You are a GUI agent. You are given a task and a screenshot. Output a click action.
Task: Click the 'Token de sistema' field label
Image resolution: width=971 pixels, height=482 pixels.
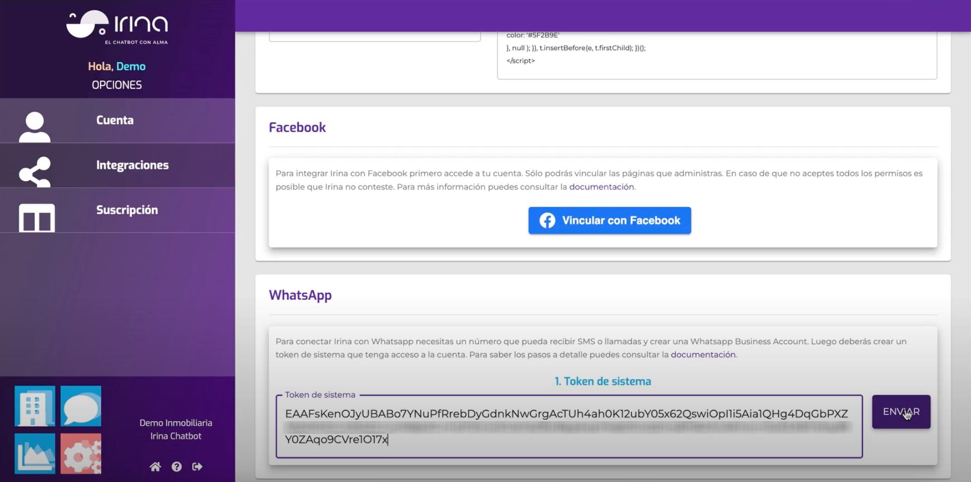[320, 395]
